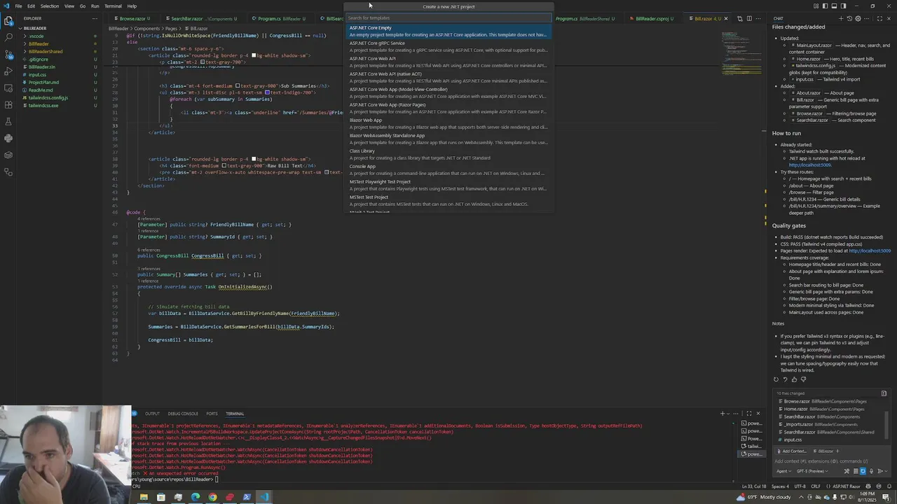Open the GPT-5 (Preview) model dropdown
This screenshot has height=504, width=897.
[x=812, y=471]
